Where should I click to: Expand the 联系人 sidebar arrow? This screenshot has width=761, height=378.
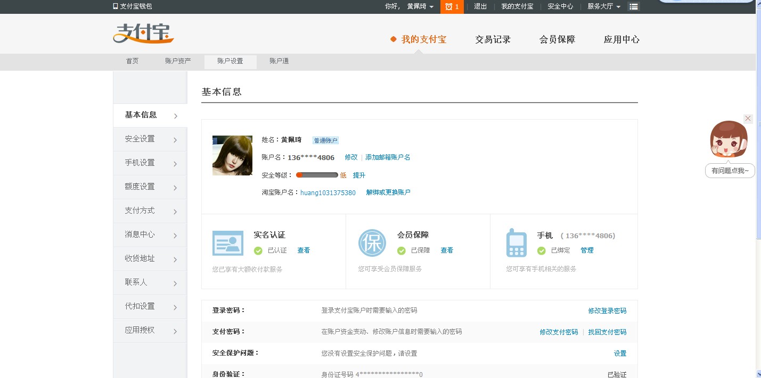(175, 283)
